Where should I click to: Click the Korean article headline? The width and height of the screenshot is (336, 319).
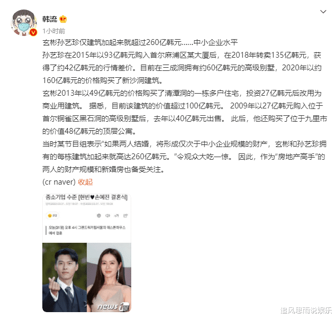(87, 197)
